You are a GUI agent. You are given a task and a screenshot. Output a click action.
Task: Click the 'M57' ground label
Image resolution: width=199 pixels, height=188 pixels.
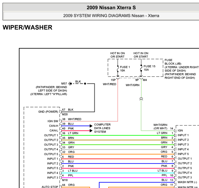point(64,84)
